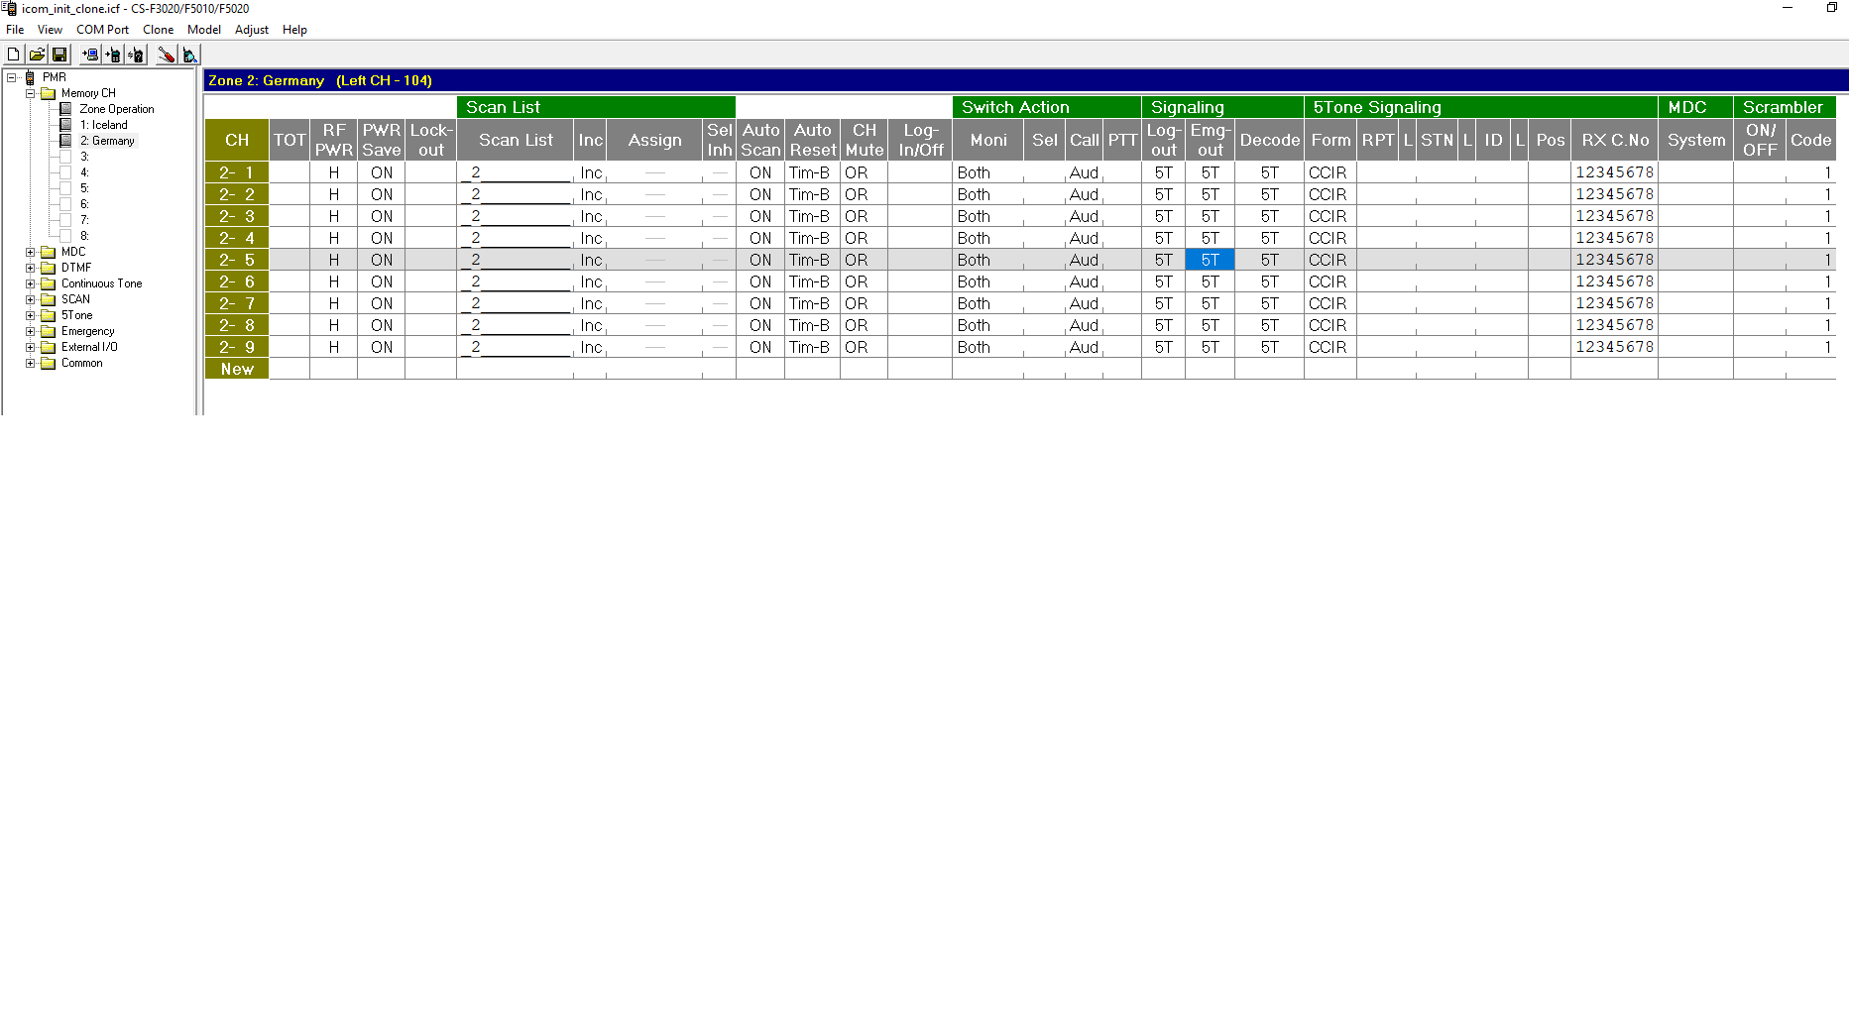Viewport: 1849px width, 1015px height.
Task: Click the CH column header
Action: tap(237, 140)
